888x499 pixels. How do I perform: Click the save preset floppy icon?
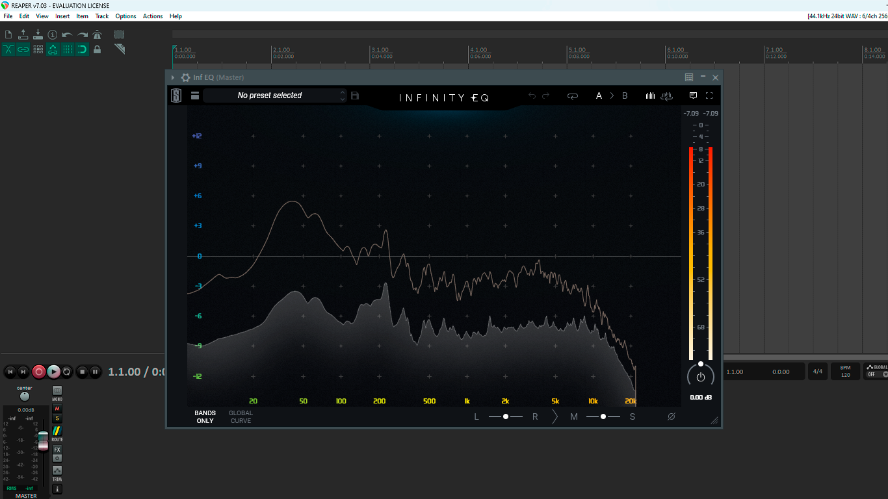355,96
